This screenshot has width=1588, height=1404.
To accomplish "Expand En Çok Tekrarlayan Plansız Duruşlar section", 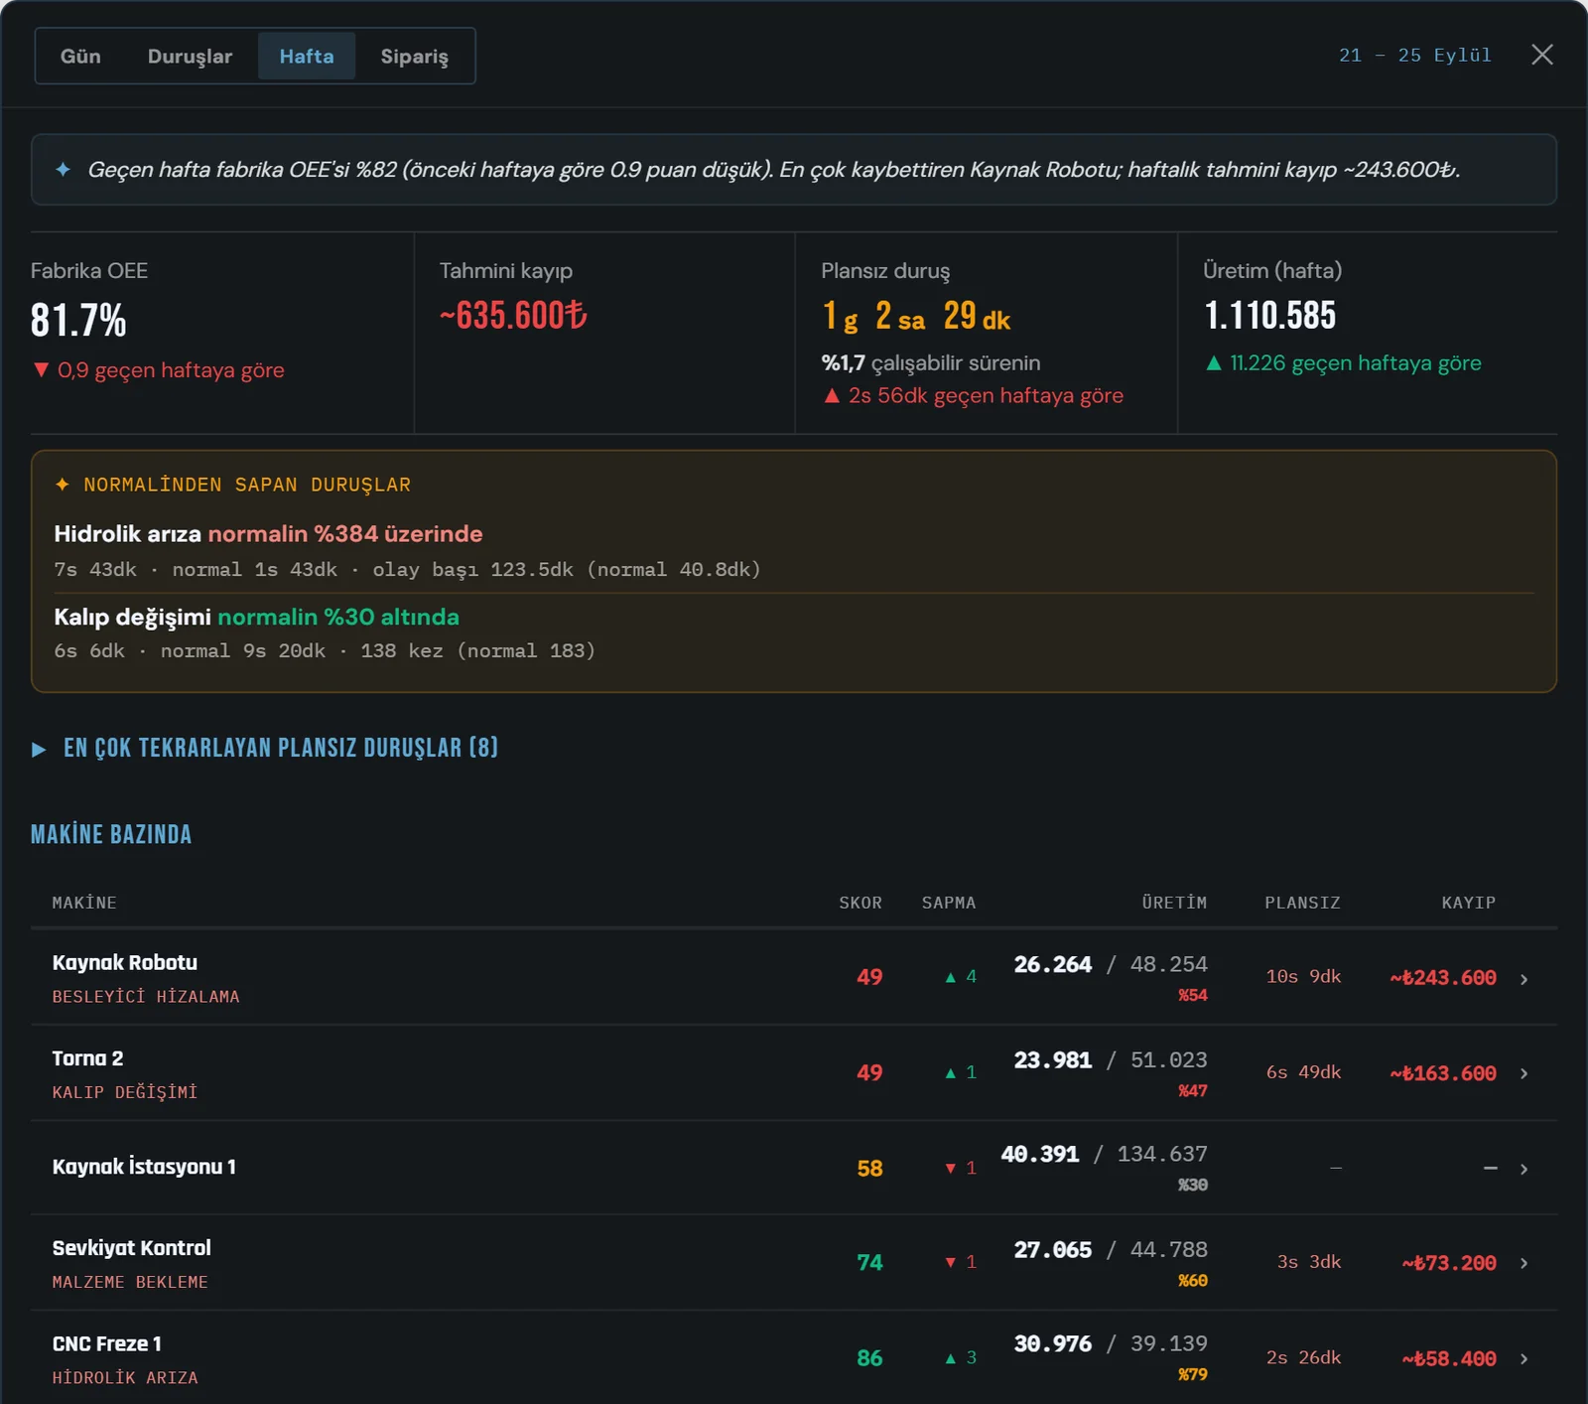I will (x=265, y=749).
